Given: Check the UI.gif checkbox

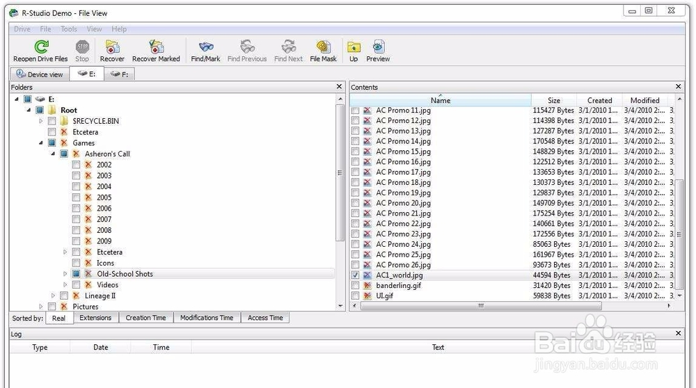Looking at the screenshot, I should coord(355,296).
